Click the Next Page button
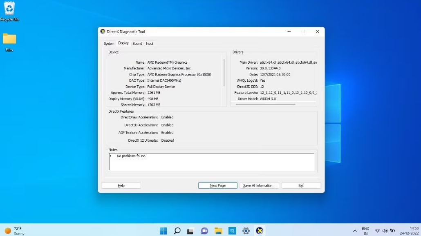This screenshot has width=421, height=236. coord(217,185)
